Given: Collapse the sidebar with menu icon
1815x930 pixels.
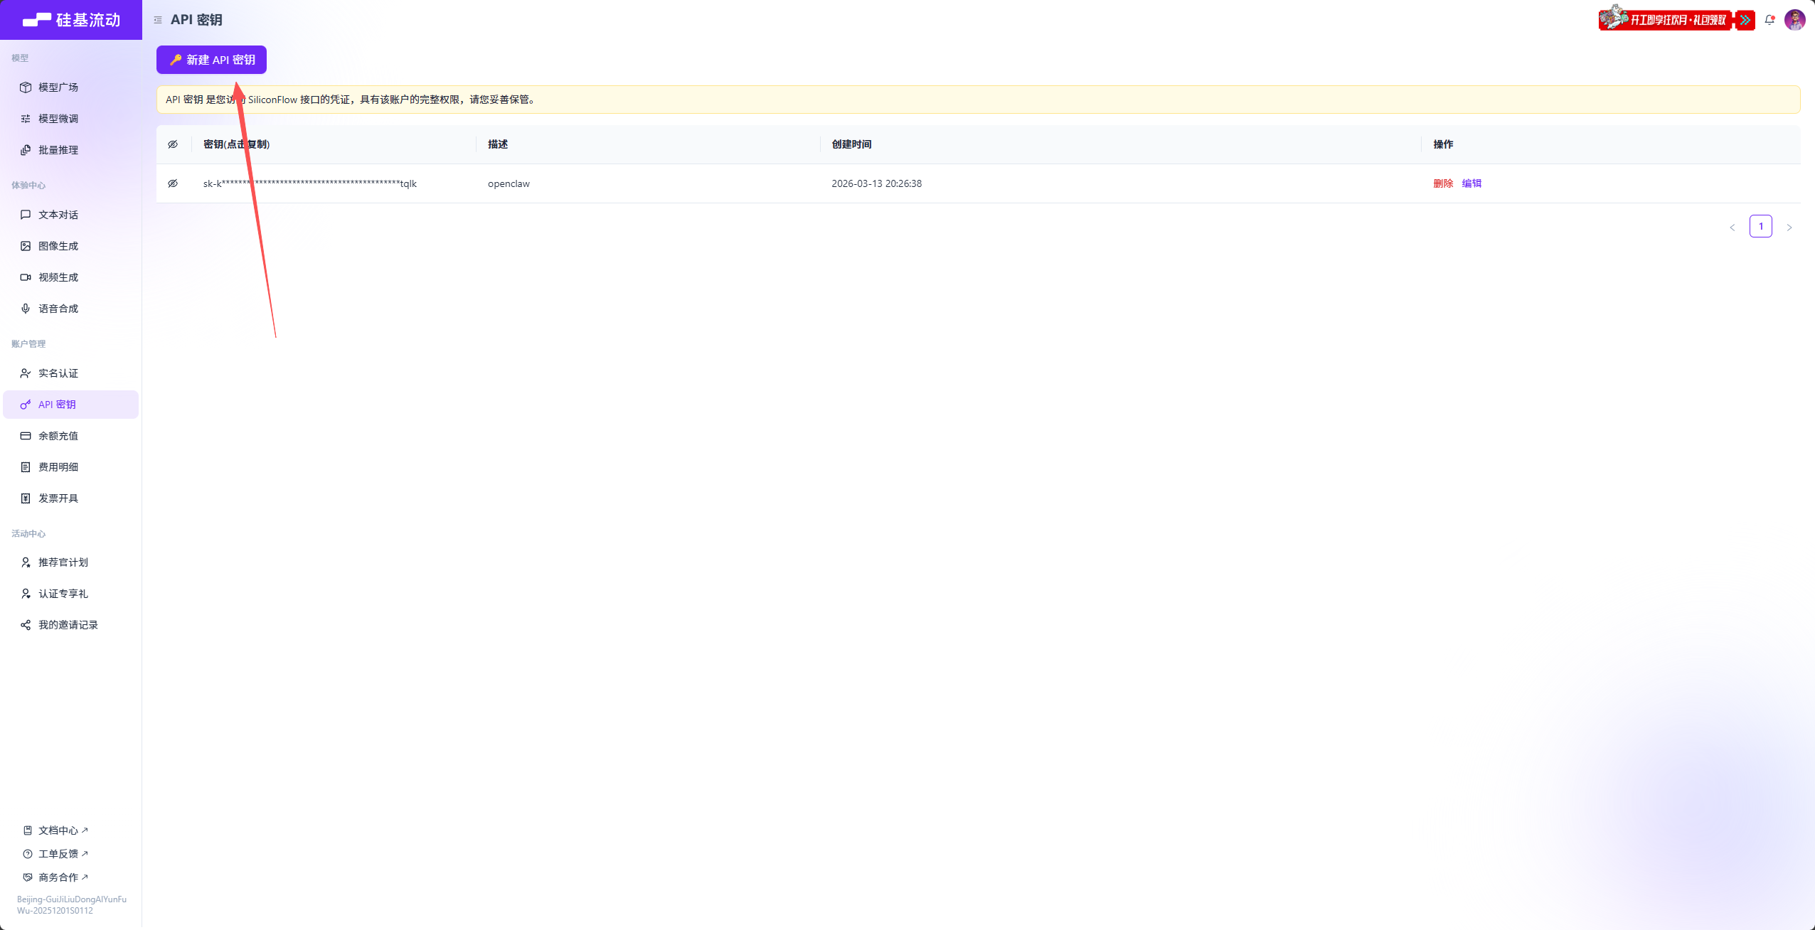Looking at the screenshot, I should coord(158,20).
